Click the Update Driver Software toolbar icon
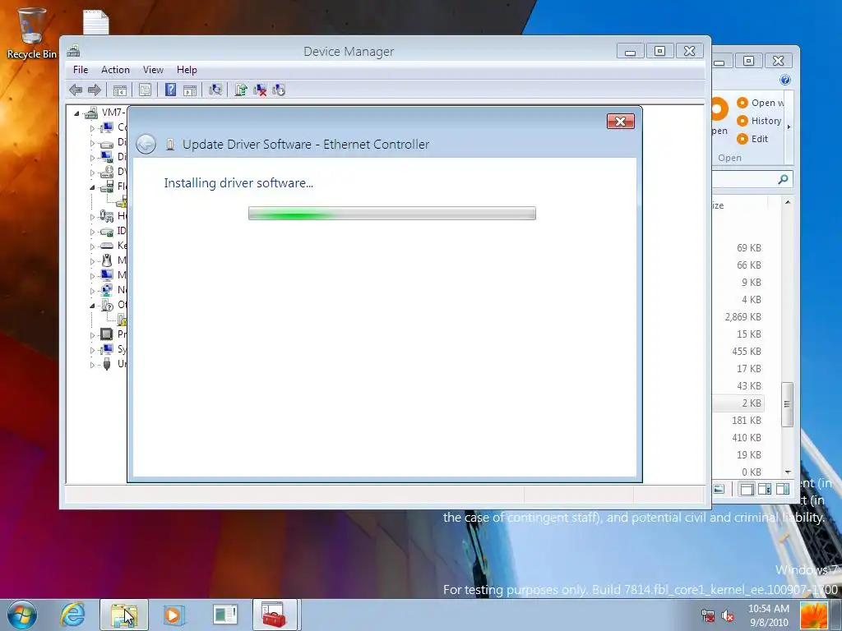The image size is (842, 631). tap(241, 90)
